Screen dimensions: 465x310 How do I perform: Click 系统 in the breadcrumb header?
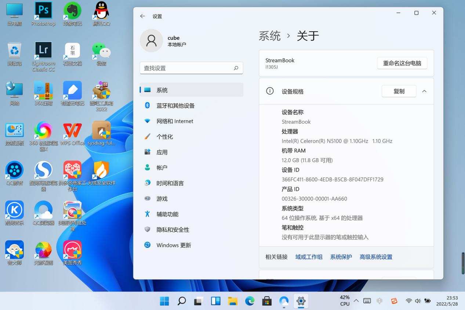click(x=270, y=36)
